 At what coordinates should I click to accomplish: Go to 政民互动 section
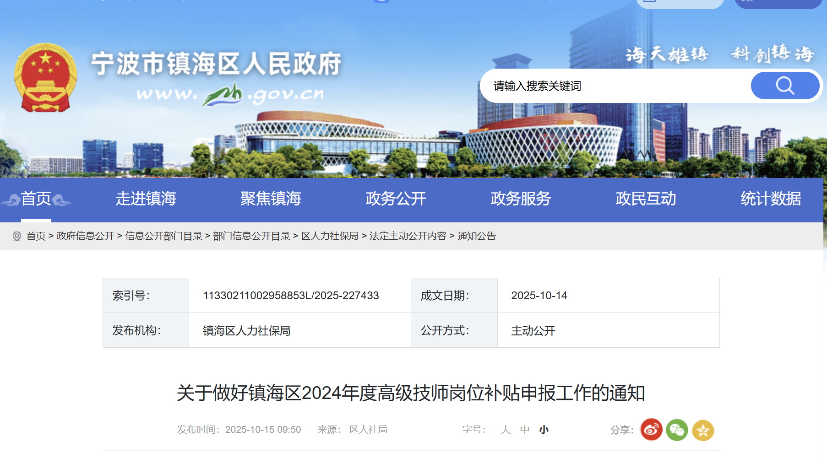click(646, 199)
